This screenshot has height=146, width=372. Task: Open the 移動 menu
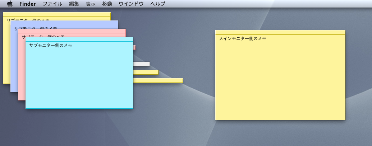click(107, 4)
